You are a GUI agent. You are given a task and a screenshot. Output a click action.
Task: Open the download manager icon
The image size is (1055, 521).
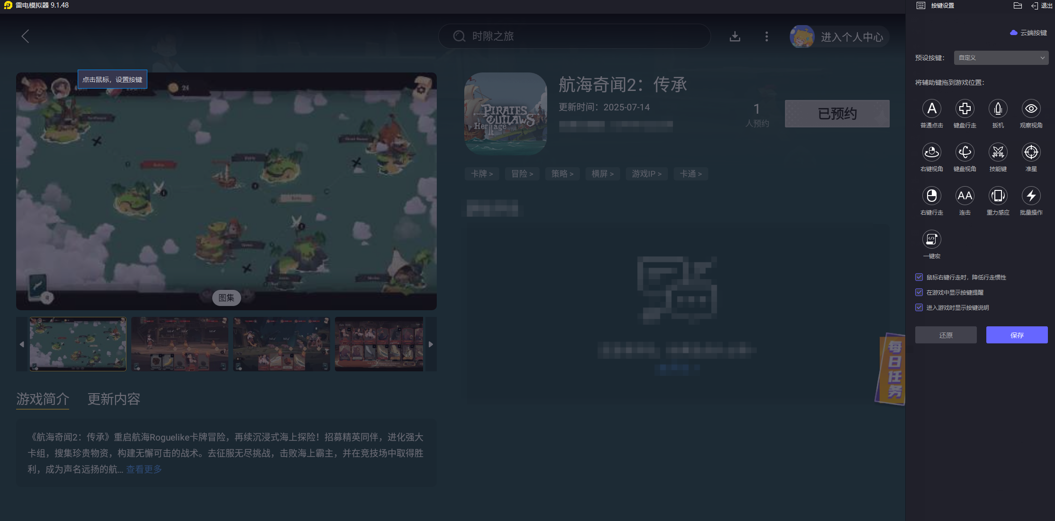pyautogui.click(x=735, y=36)
